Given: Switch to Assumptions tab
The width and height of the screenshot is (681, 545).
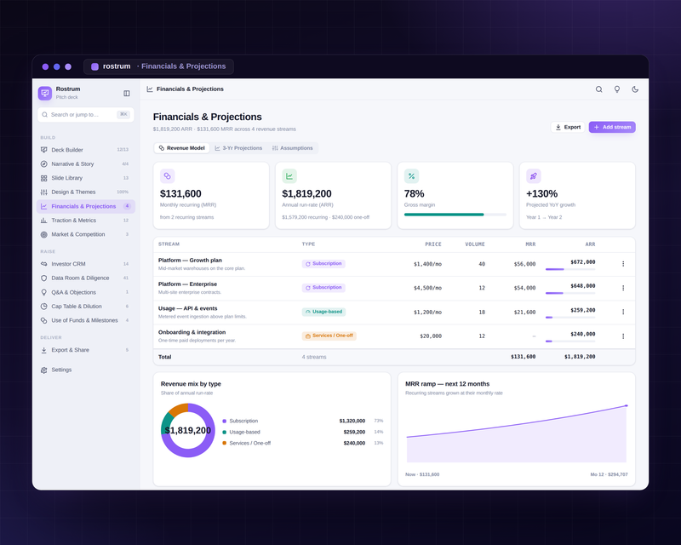Looking at the screenshot, I should click(x=292, y=148).
